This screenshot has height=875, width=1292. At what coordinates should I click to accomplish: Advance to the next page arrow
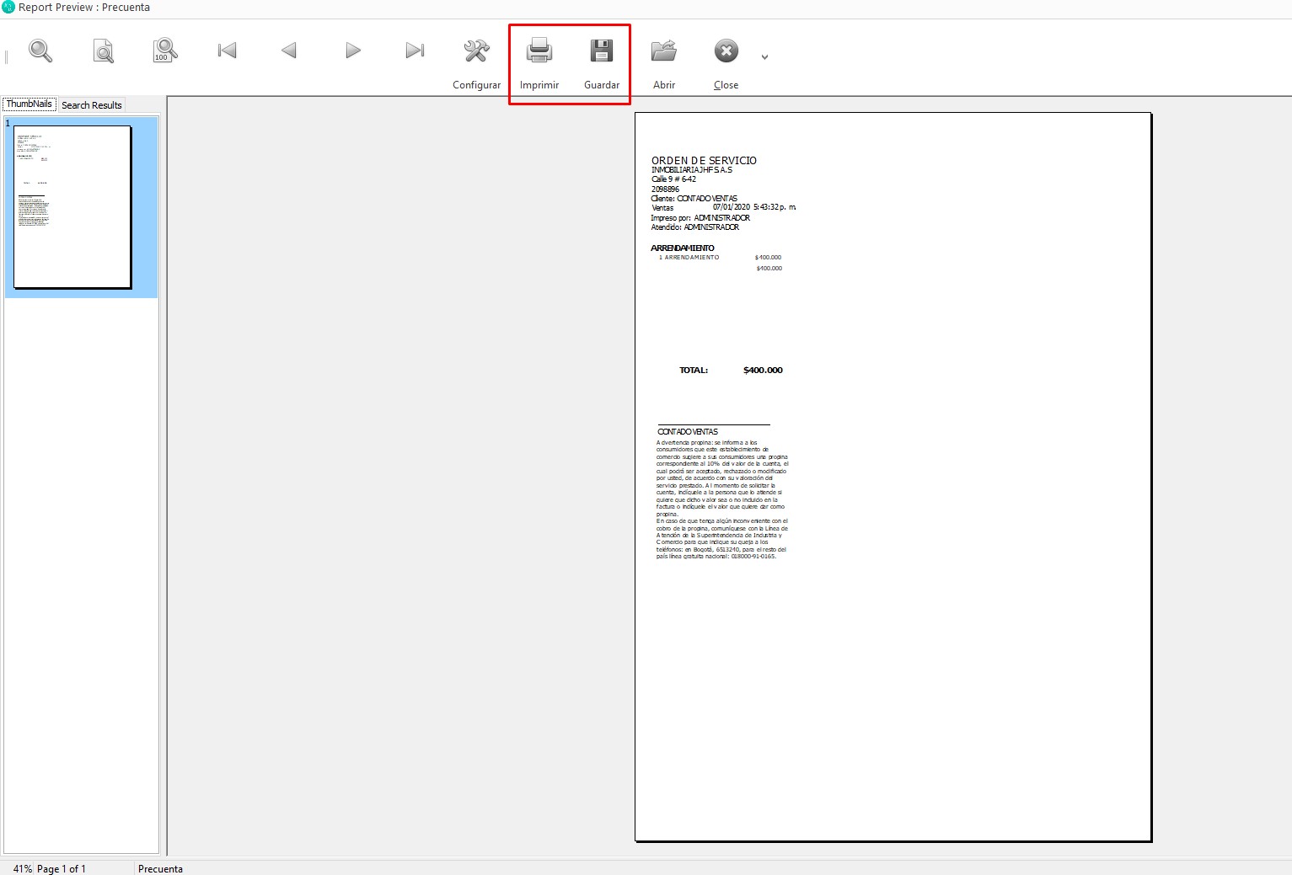point(352,51)
